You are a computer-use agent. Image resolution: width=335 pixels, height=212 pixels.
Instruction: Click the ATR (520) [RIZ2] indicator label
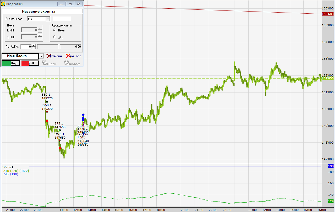16,171
